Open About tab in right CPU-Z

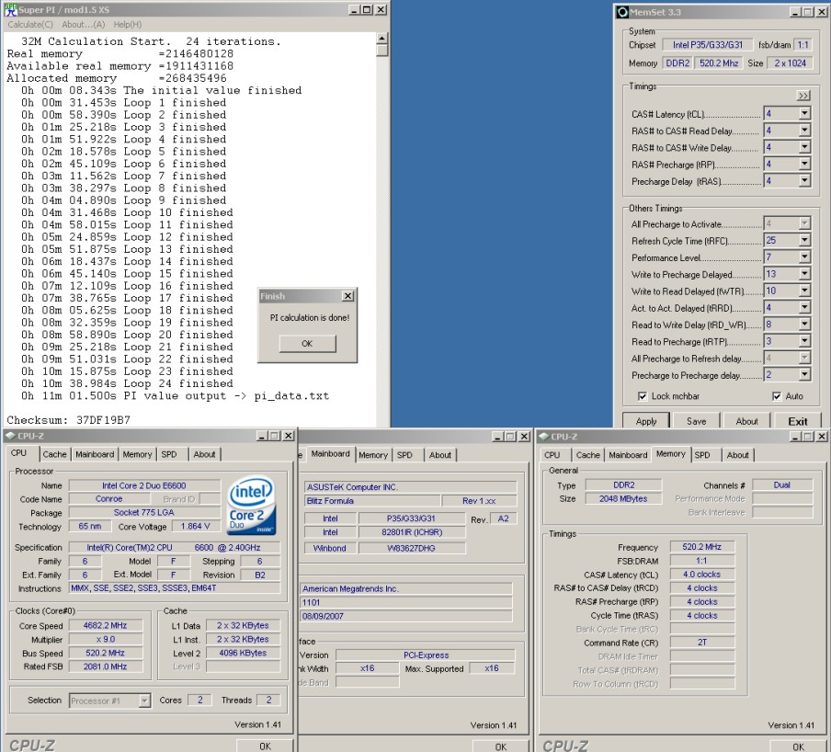tap(738, 455)
